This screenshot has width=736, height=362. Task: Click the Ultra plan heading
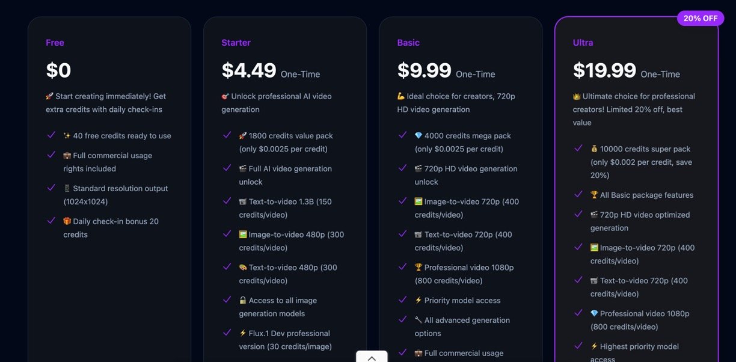click(x=583, y=43)
